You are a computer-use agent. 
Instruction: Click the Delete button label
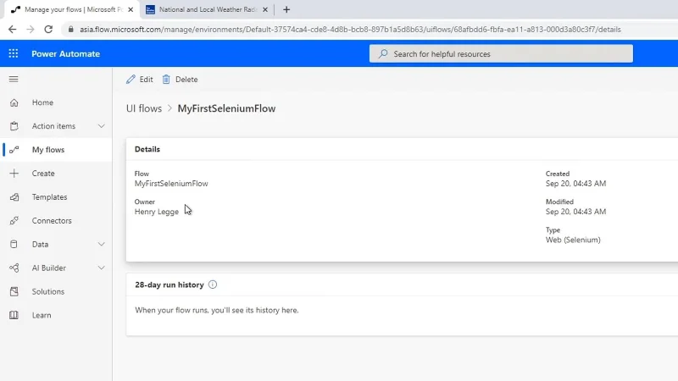tap(186, 80)
